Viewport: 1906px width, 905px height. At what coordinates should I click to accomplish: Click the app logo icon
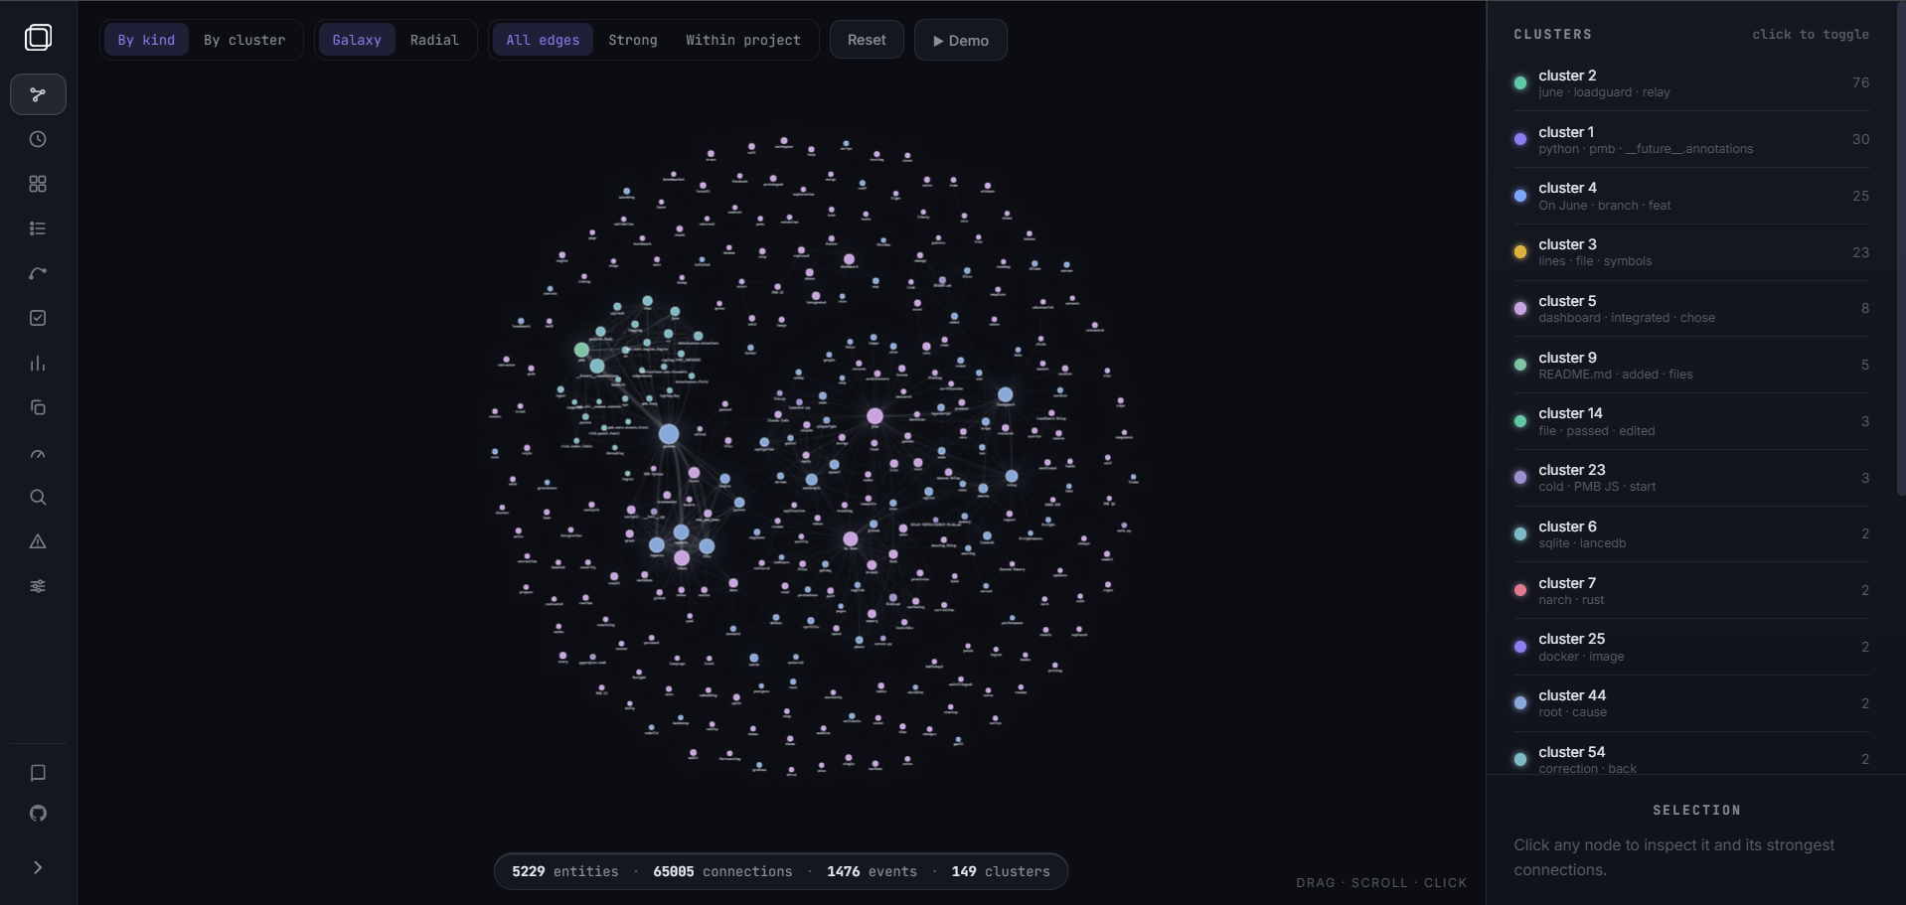(x=38, y=38)
